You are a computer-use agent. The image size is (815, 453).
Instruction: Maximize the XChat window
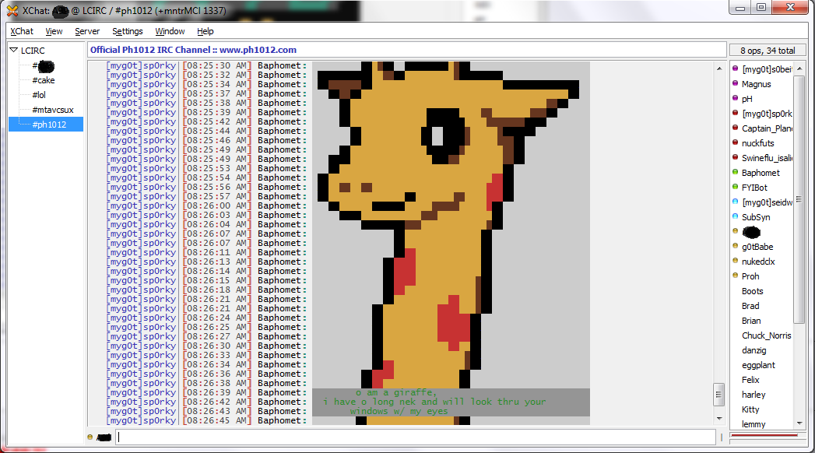(x=761, y=7)
